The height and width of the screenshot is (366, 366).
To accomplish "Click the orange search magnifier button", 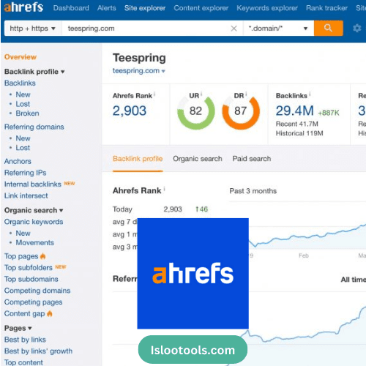I will pos(328,29).
